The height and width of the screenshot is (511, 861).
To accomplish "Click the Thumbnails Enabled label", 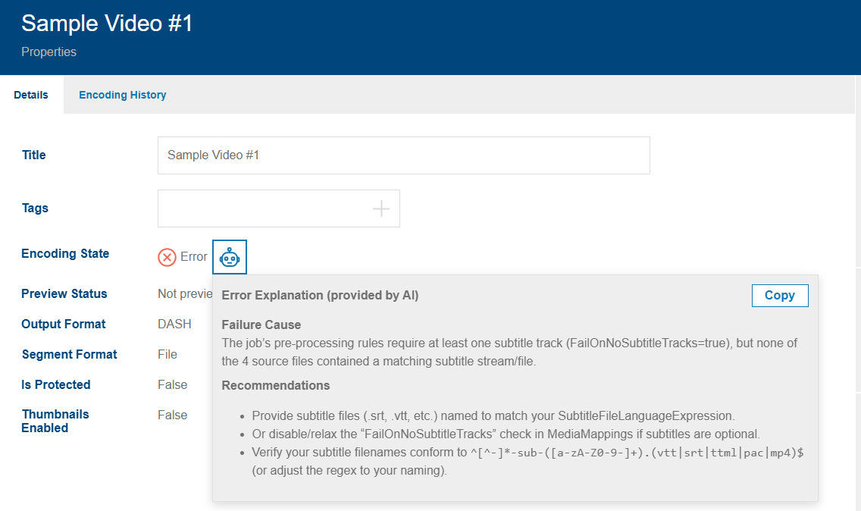I will click(55, 421).
